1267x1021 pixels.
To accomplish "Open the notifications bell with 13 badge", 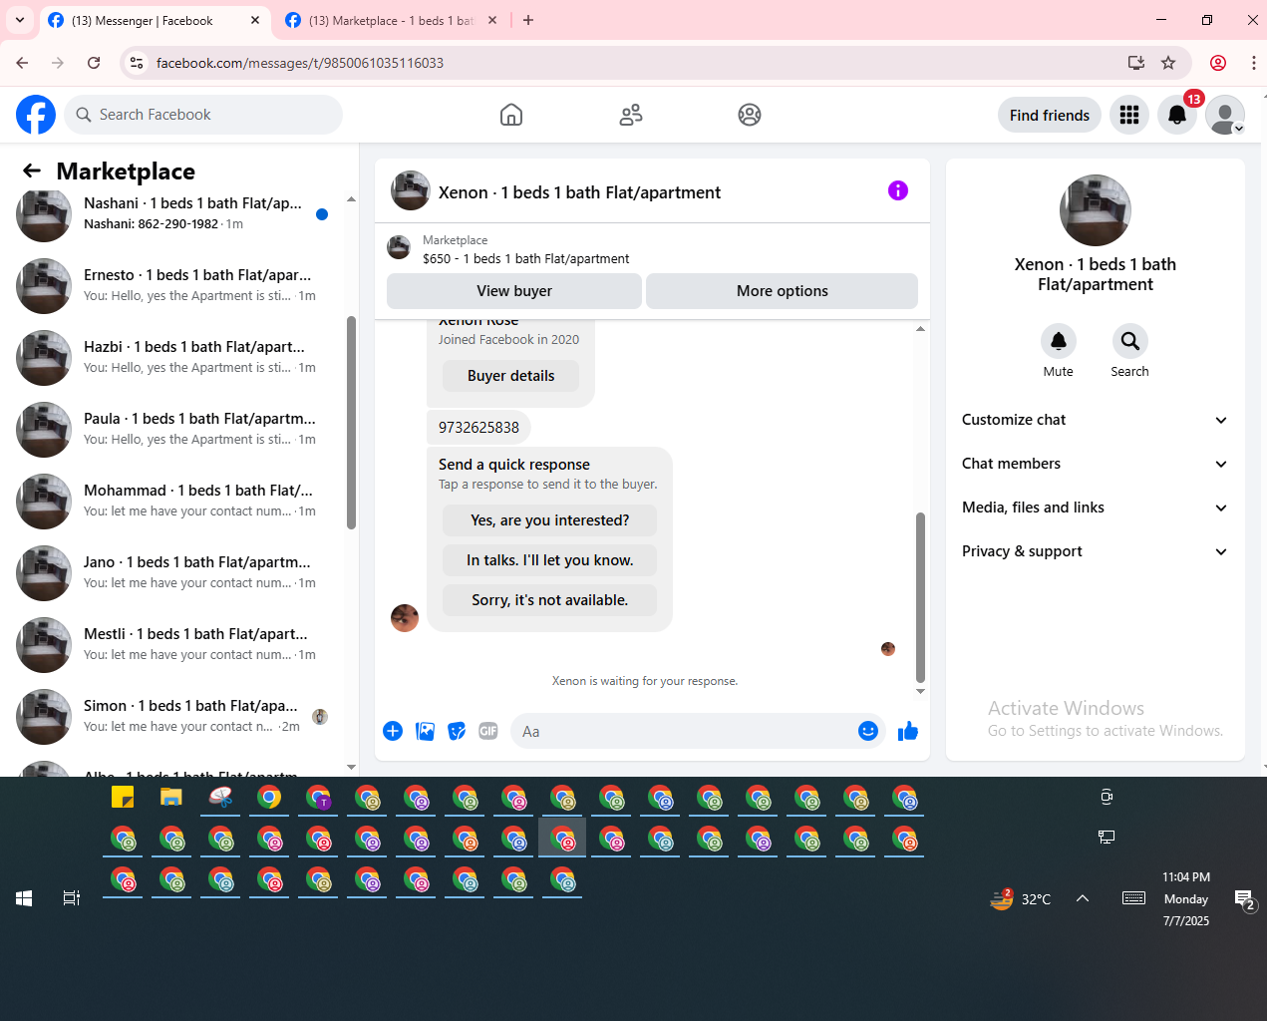I will point(1177,115).
